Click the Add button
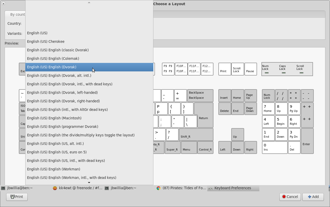330x207 pixels. (x=313, y=197)
